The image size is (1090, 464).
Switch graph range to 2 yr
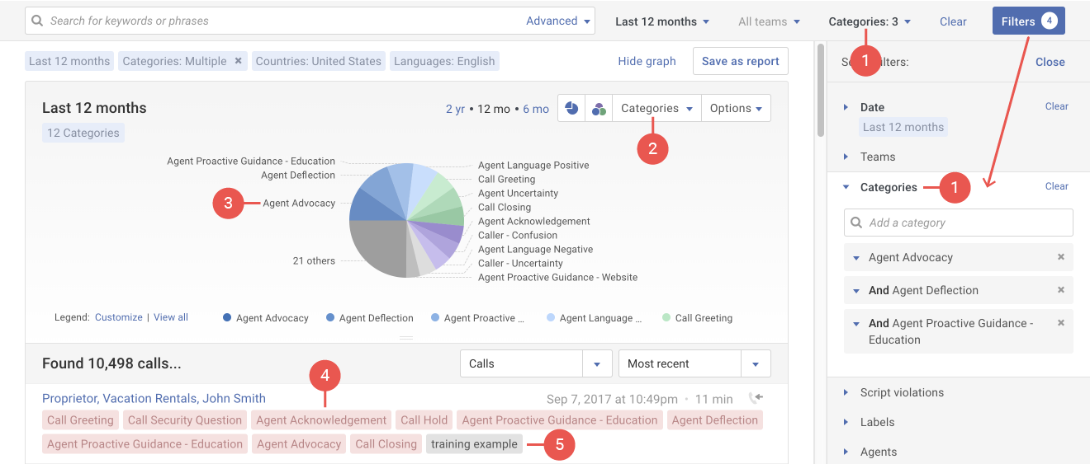[x=455, y=109]
